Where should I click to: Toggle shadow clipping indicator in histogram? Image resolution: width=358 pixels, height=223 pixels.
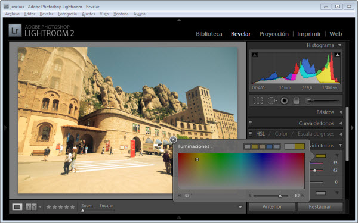[x=255, y=55]
